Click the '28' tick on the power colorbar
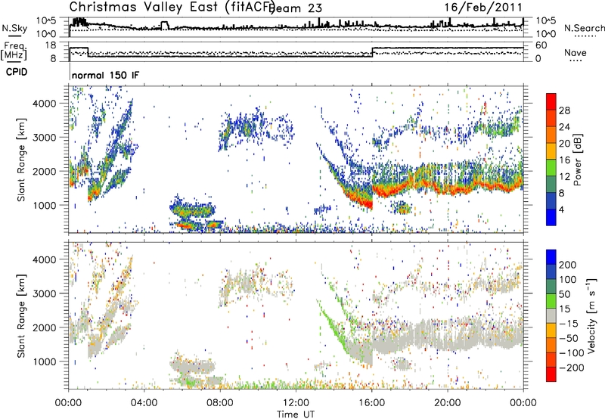 [564, 110]
